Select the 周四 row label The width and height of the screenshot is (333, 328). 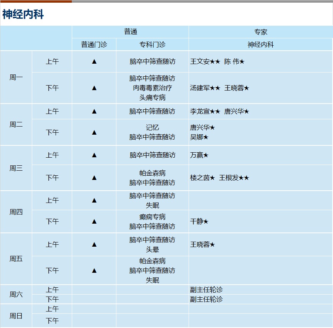(16, 212)
